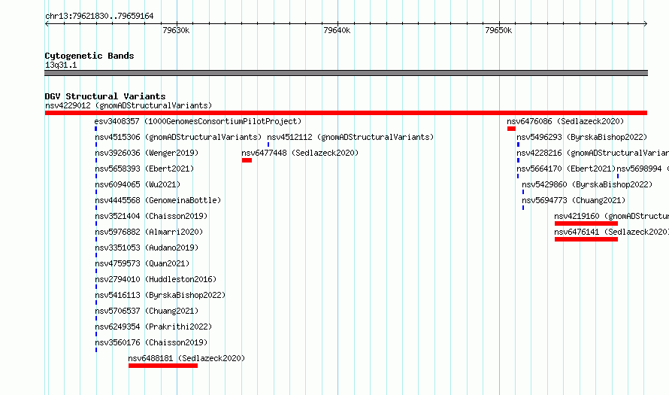Open the nsv5658393 Ebert2021 label
The height and width of the screenshot is (395, 669).
pyautogui.click(x=144, y=169)
